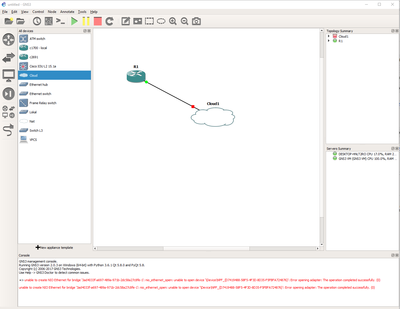
Task: Select Cisco IOU L2 15.1a device
Action: pos(54,66)
